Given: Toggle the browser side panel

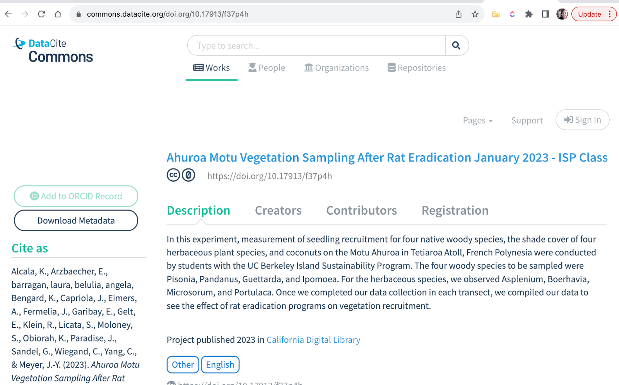Looking at the screenshot, I should [x=545, y=14].
